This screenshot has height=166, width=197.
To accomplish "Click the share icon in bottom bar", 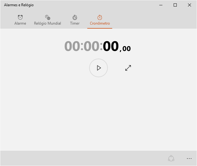I will (171, 159).
